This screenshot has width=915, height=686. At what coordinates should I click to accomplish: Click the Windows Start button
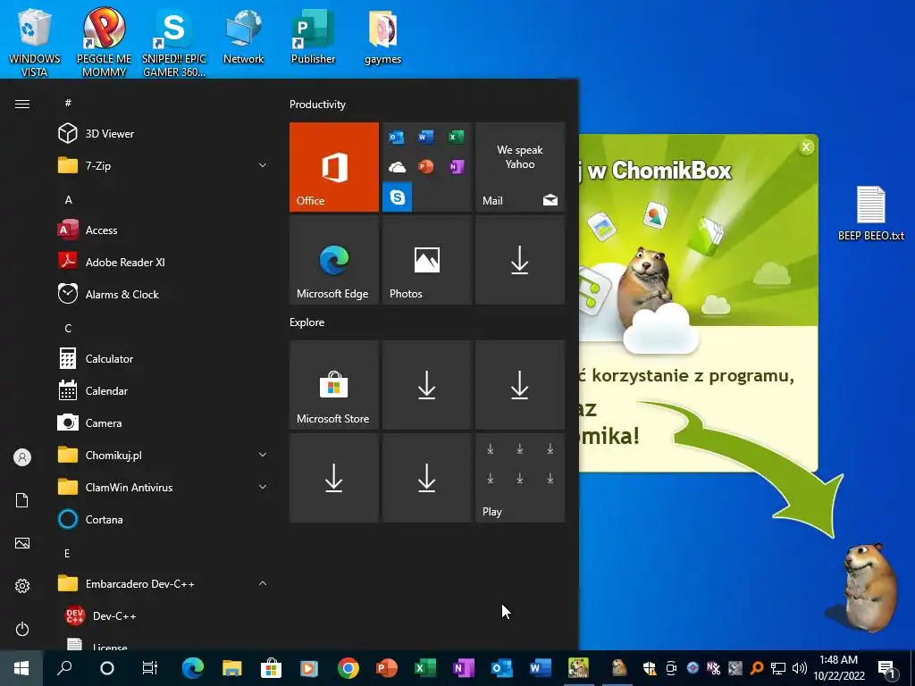(x=21, y=668)
